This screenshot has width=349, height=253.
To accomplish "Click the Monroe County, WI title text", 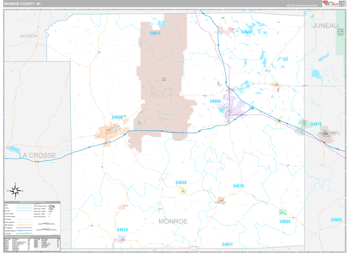I will pos(24,4).
